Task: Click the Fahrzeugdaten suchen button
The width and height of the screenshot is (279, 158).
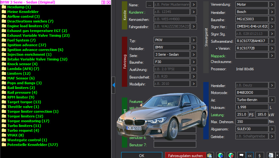Action: (185, 155)
